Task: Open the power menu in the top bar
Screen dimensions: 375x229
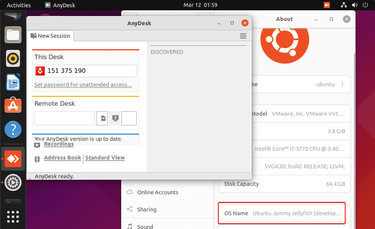Action: [365, 5]
